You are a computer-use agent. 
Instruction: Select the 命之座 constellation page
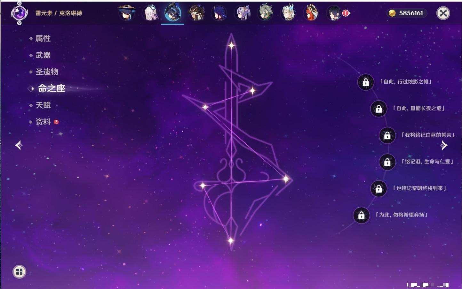(x=51, y=88)
